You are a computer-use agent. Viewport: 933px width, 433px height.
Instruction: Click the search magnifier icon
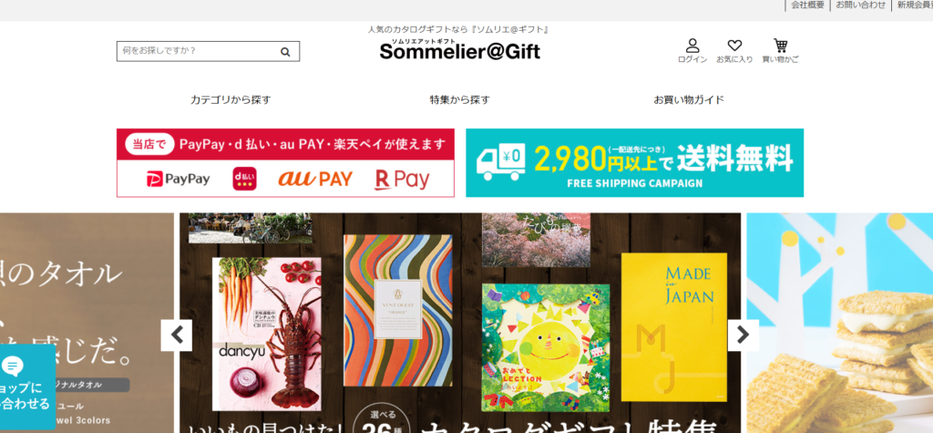[x=285, y=52]
